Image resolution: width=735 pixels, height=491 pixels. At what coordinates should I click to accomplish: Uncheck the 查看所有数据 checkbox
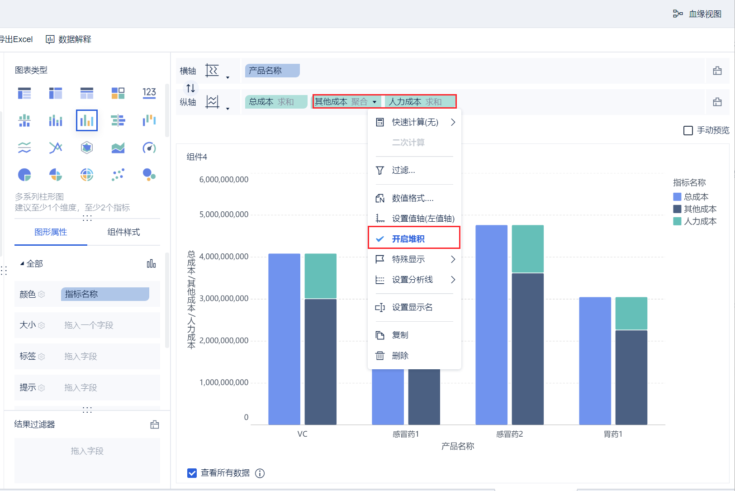(x=192, y=473)
